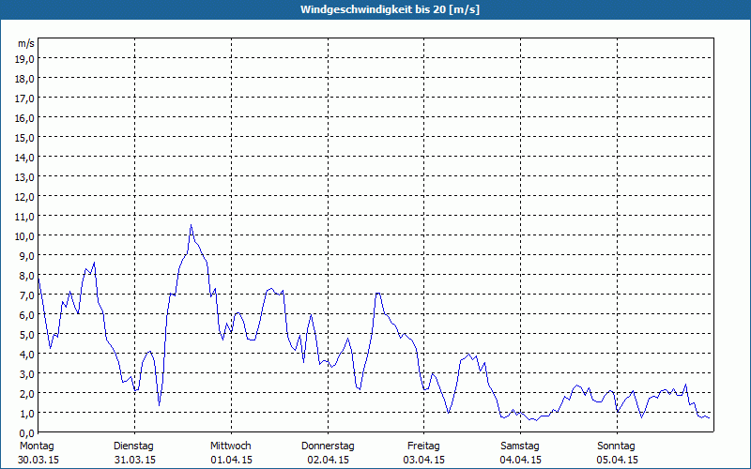Click the 7 m/s peak on Donnerstag
The height and width of the screenshot is (469, 751).
pyautogui.click(x=378, y=294)
